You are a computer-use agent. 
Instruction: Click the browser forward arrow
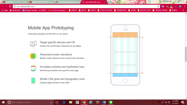coord(6,6)
